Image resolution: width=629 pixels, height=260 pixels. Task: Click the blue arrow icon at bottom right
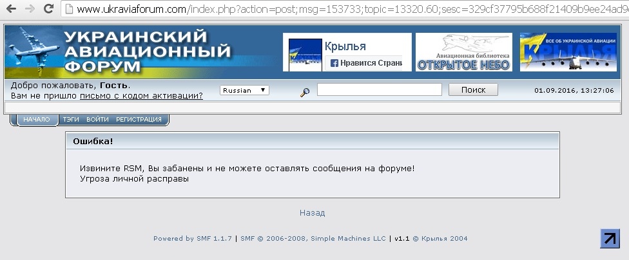(609, 238)
